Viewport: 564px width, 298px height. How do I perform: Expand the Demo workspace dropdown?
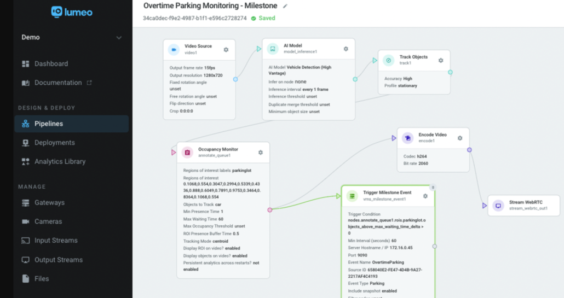119,38
